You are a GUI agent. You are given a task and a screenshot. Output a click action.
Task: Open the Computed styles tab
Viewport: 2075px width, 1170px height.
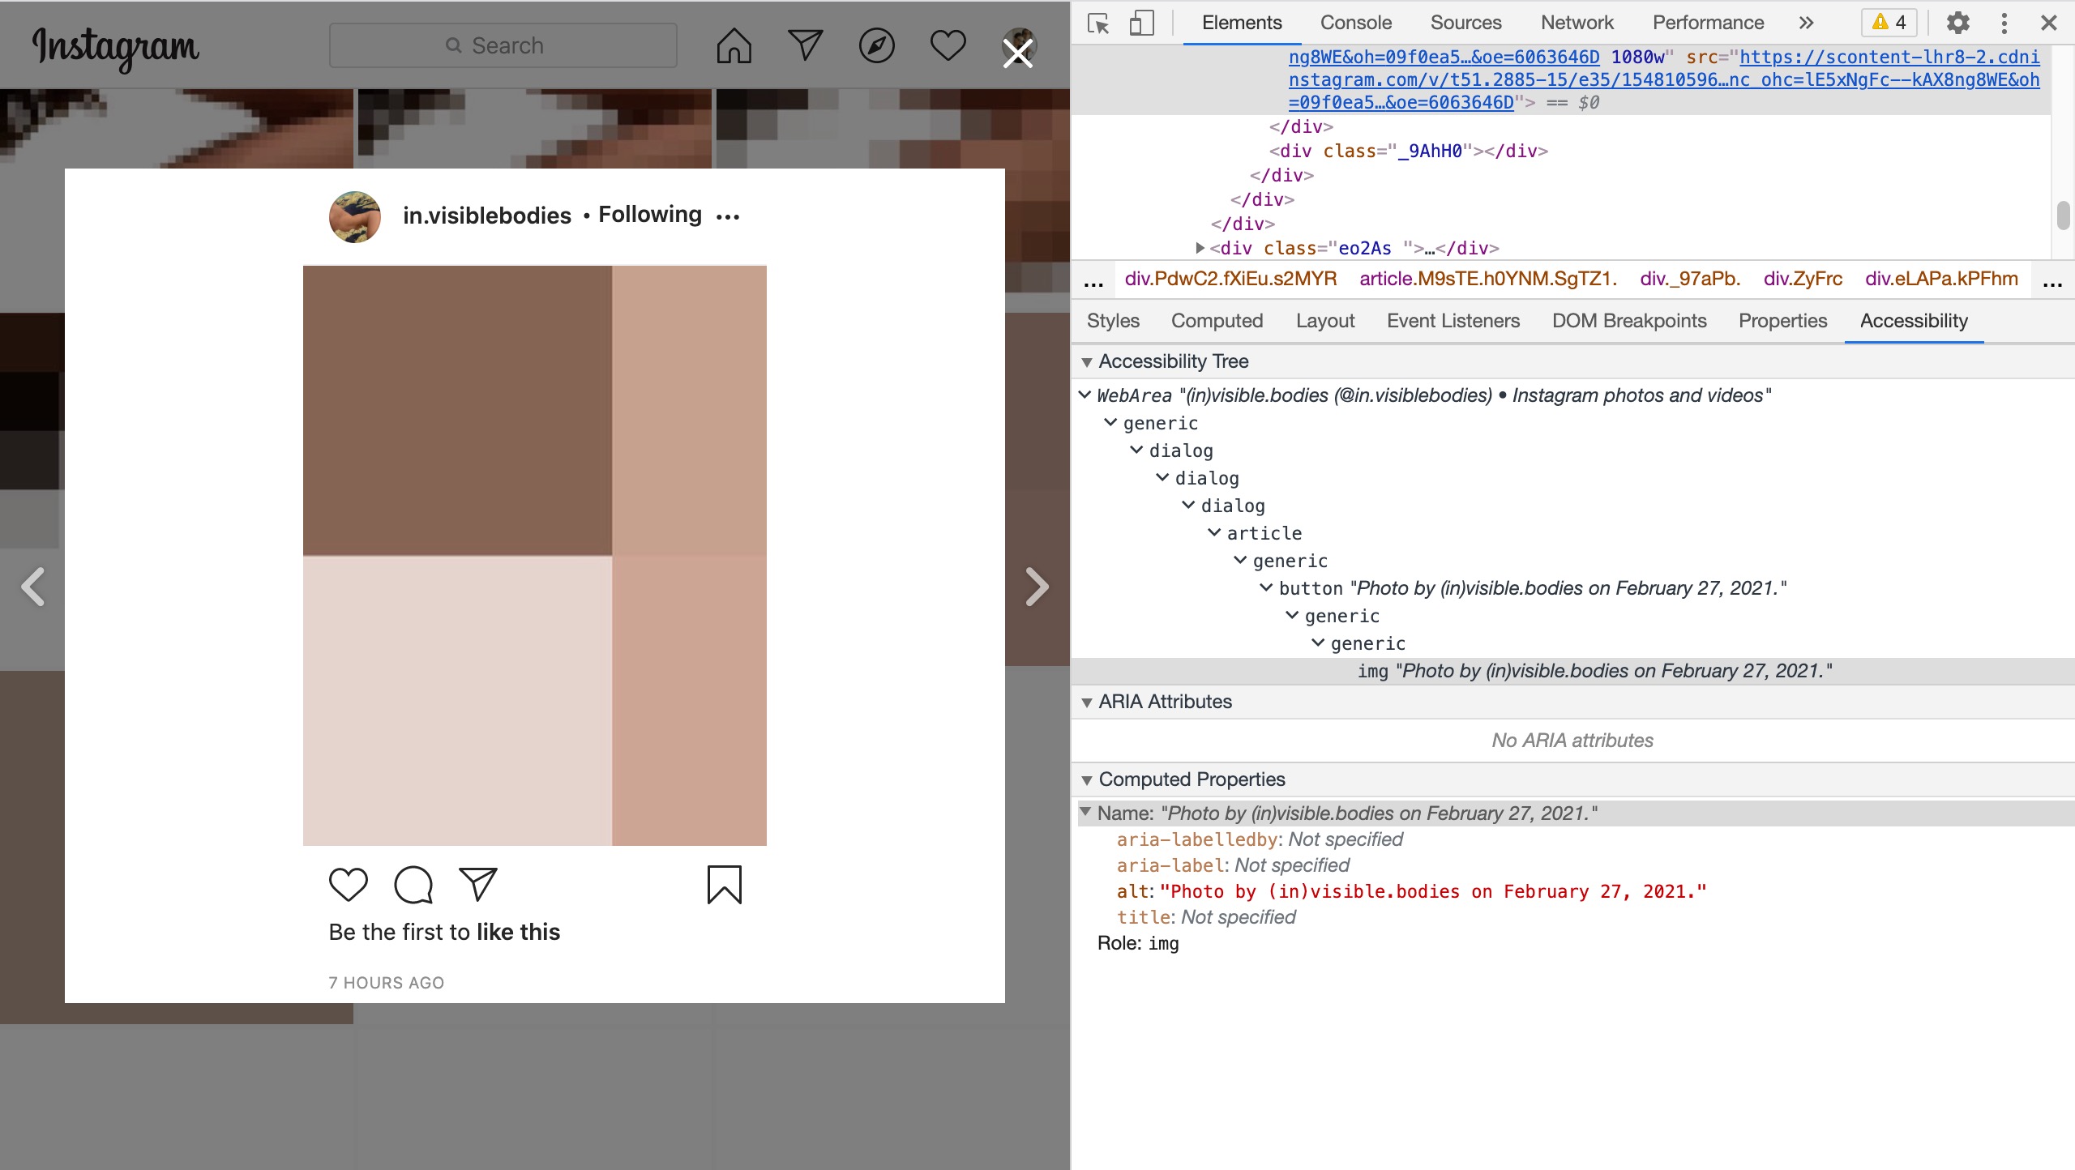click(x=1217, y=321)
